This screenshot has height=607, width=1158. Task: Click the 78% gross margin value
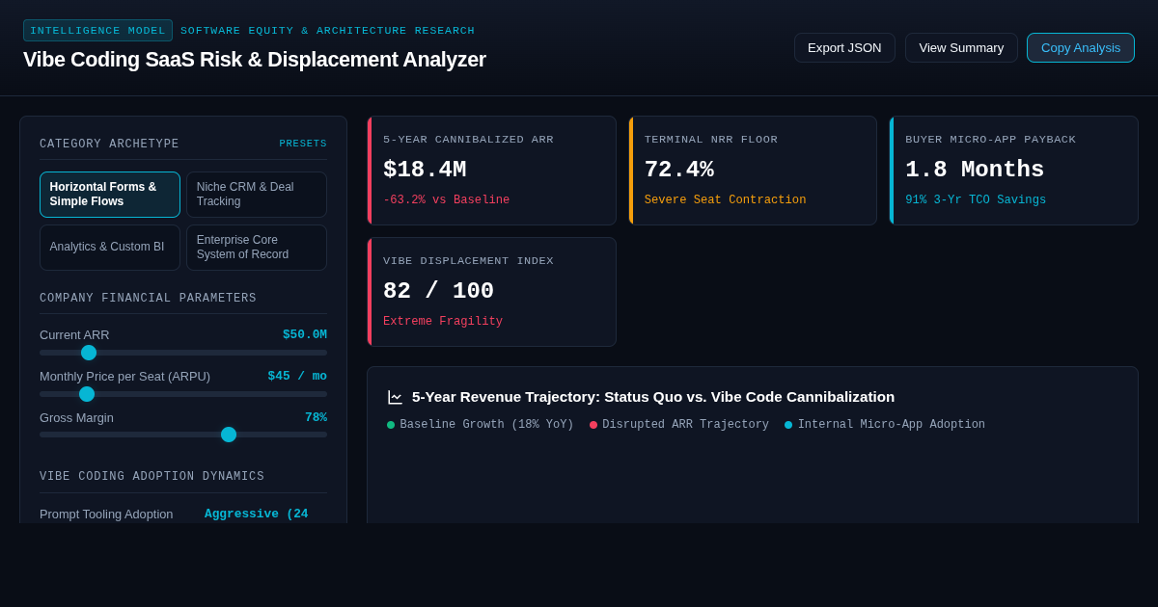coord(316,417)
